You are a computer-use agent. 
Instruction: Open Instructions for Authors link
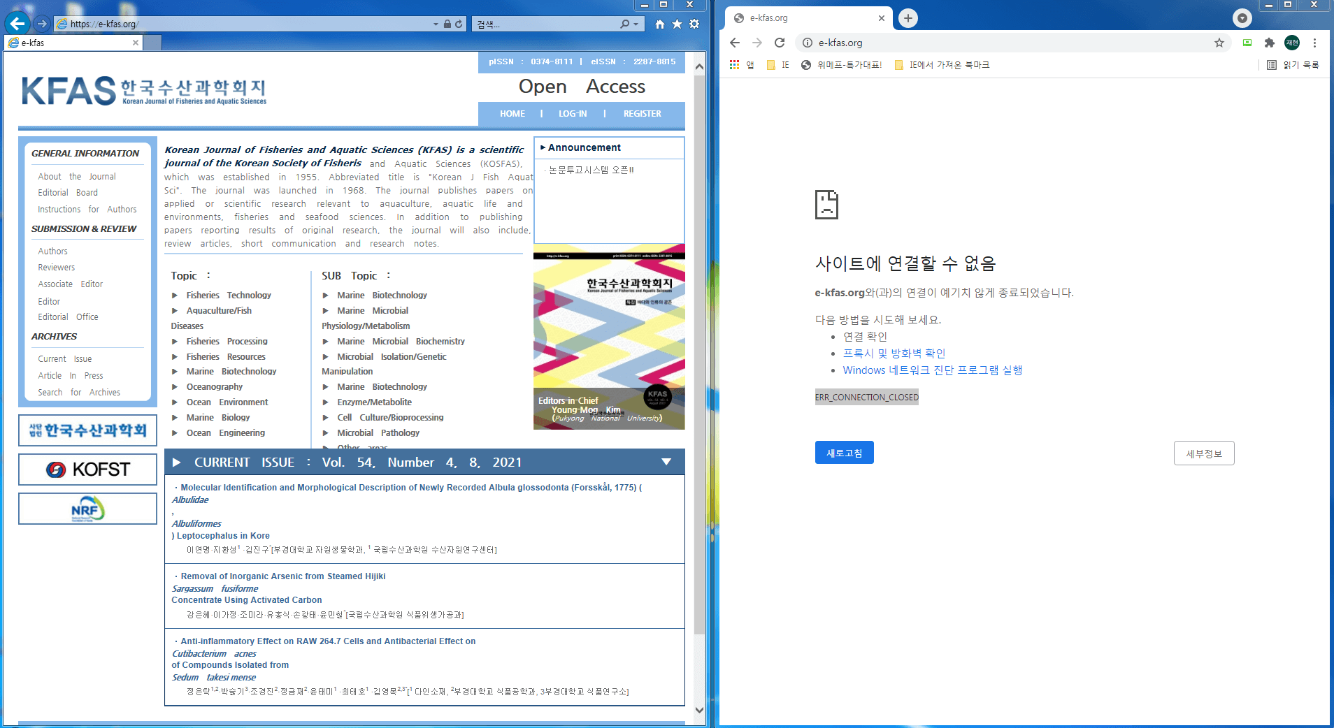click(x=87, y=210)
